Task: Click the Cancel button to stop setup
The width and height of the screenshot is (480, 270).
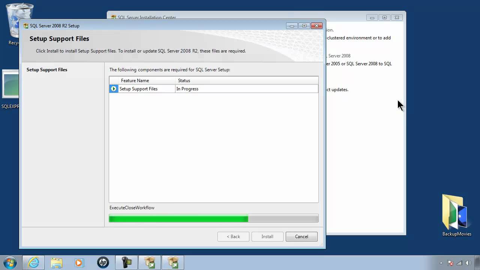Action: pyautogui.click(x=301, y=236)
